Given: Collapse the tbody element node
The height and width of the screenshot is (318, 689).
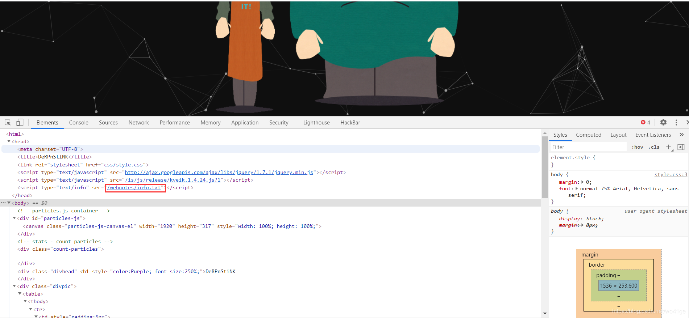Looking at the screenshot, I should tap(25, 301).
